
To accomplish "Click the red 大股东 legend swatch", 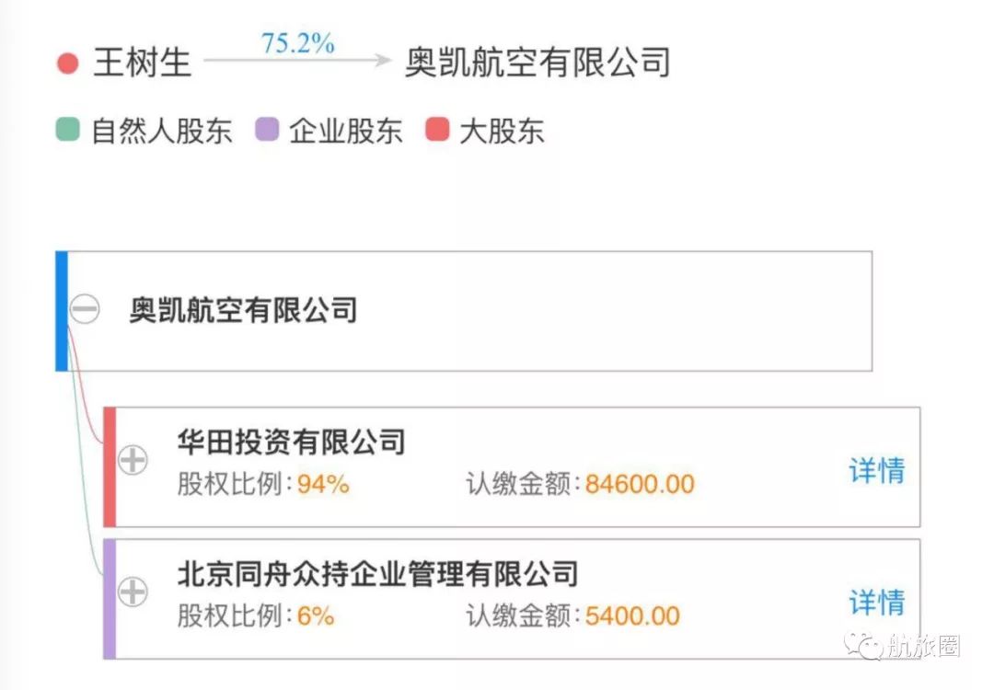I will [x=437, y=130].
